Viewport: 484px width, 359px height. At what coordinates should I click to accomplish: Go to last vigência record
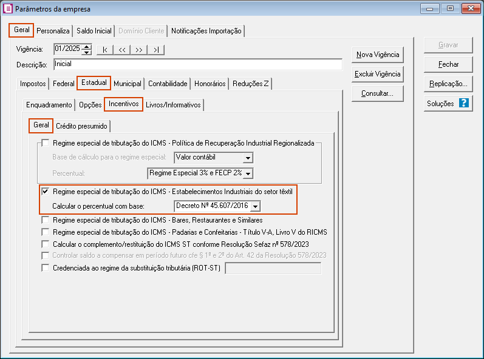coord(156,50)
